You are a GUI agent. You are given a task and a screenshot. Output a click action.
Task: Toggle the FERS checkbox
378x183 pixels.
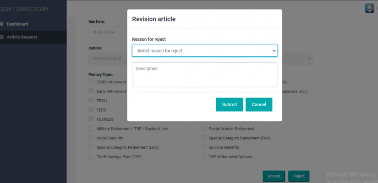[x=91, y=110]
